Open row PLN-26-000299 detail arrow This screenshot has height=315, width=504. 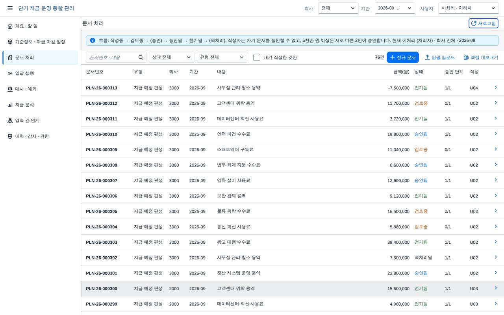496,304
